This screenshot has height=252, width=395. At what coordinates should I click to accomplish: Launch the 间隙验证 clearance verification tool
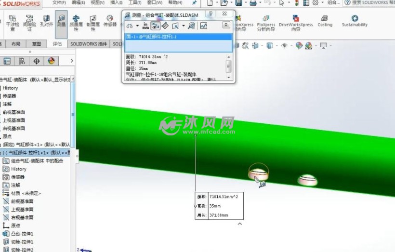[29, 23]
